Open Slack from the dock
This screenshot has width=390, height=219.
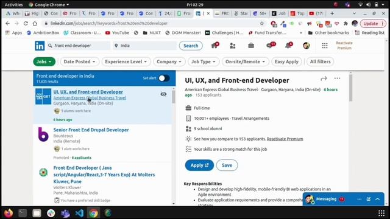point(51,213)
